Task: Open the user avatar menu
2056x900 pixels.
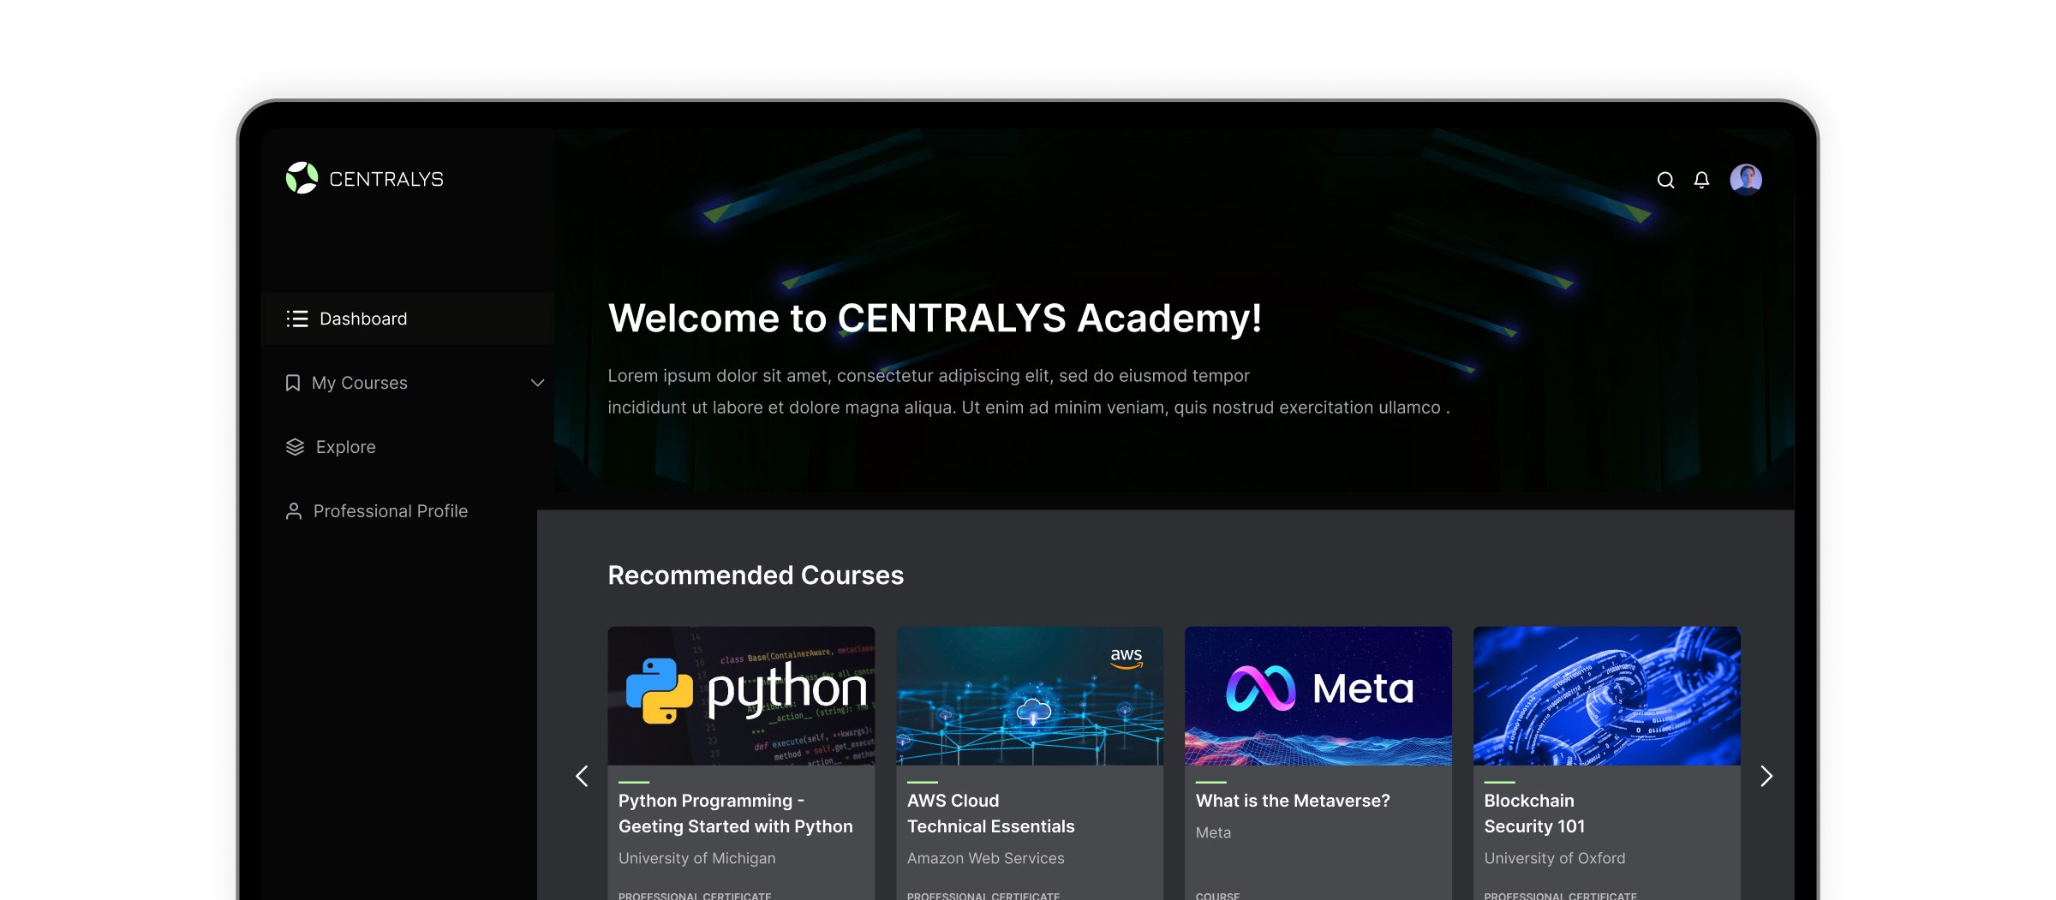Action: click(x=1745, y=180)
